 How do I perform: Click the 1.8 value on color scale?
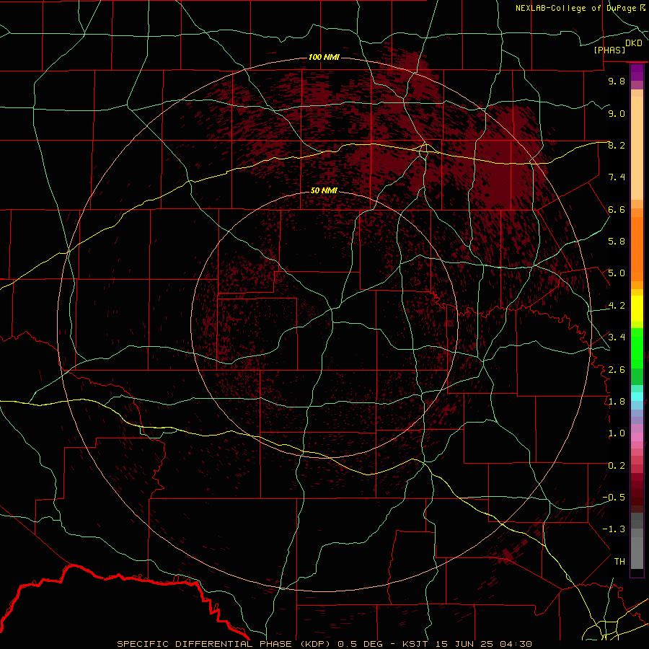[x=617, y=402]
